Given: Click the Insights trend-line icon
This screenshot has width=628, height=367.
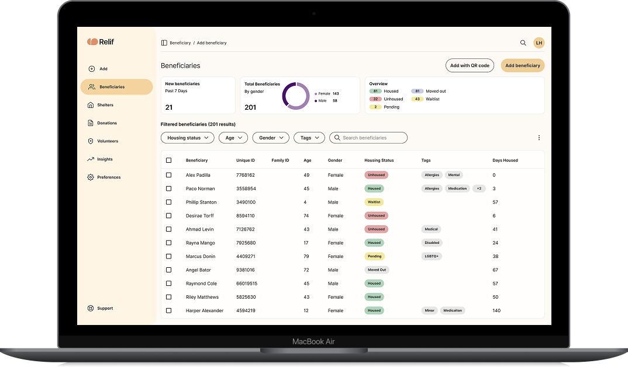Looking at the screenshot, I should (91, 159).
